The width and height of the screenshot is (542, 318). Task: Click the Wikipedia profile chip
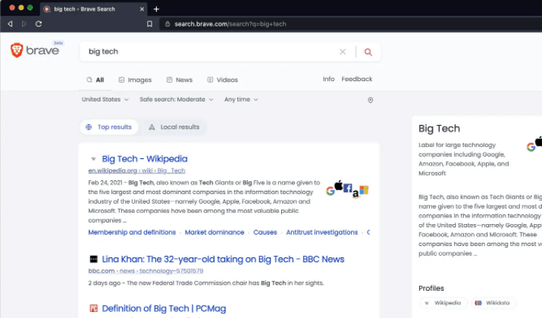[443, 303]
